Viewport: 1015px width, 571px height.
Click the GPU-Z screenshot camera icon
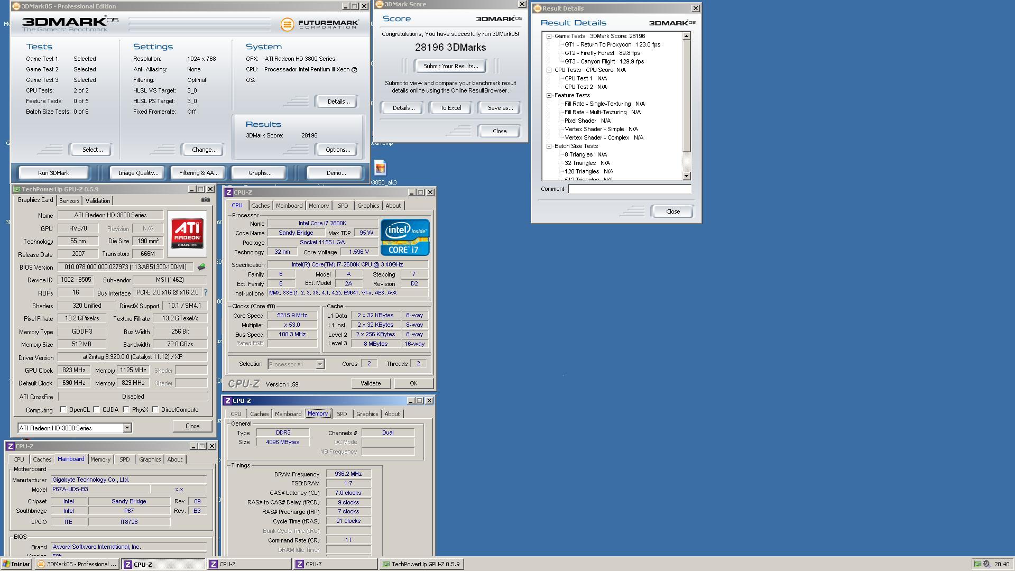(x=206, y=200)
